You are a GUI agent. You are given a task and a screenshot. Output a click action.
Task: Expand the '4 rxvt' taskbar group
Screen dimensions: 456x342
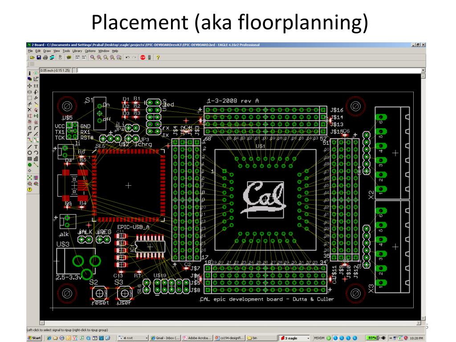146,338
